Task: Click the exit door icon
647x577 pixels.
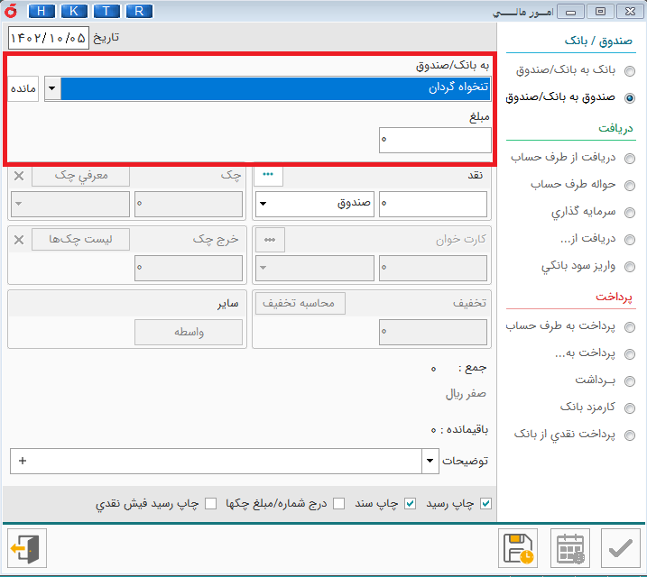Action: pos(25,548)
